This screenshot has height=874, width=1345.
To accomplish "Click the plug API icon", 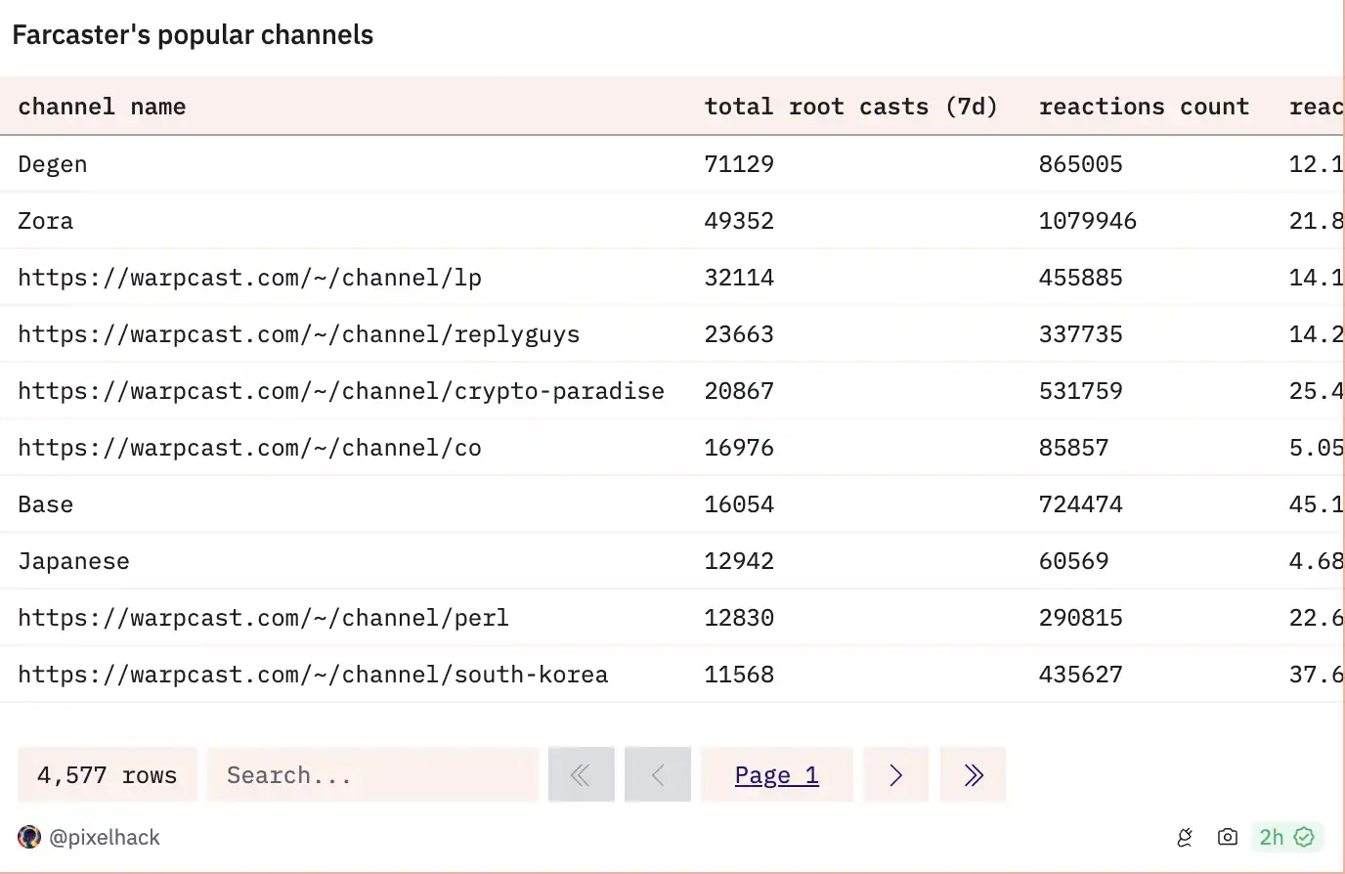I will 1185,837.
